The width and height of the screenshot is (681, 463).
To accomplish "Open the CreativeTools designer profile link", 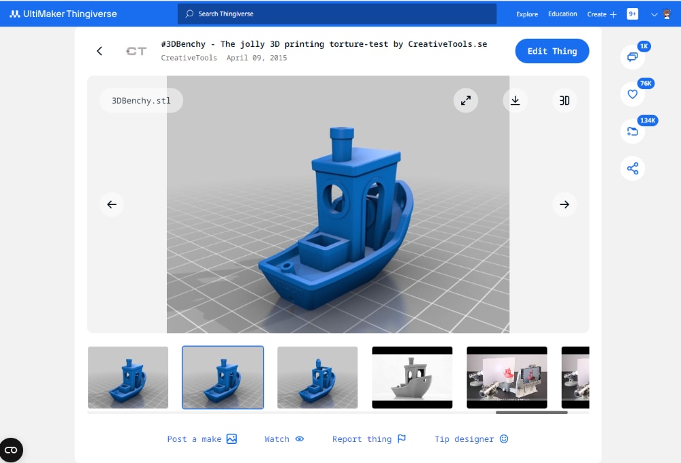I will tap(189, 58).
